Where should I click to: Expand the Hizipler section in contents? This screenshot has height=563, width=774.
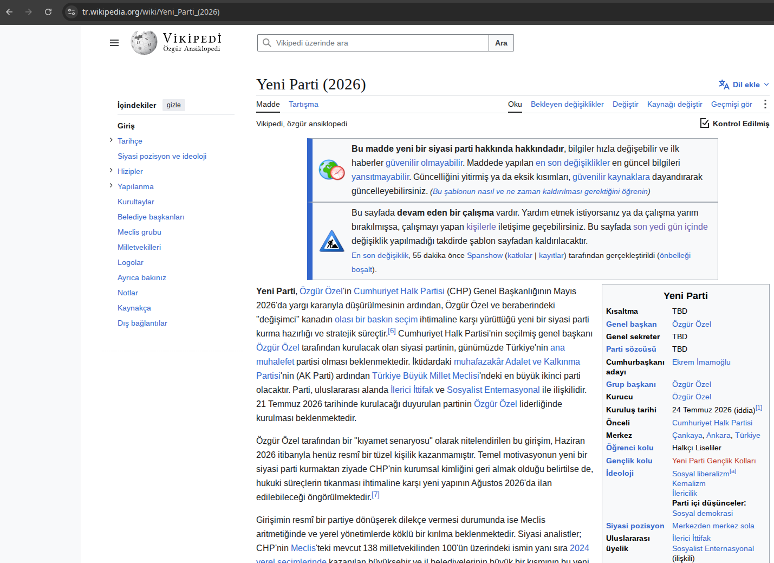click(x=111, y=171)
